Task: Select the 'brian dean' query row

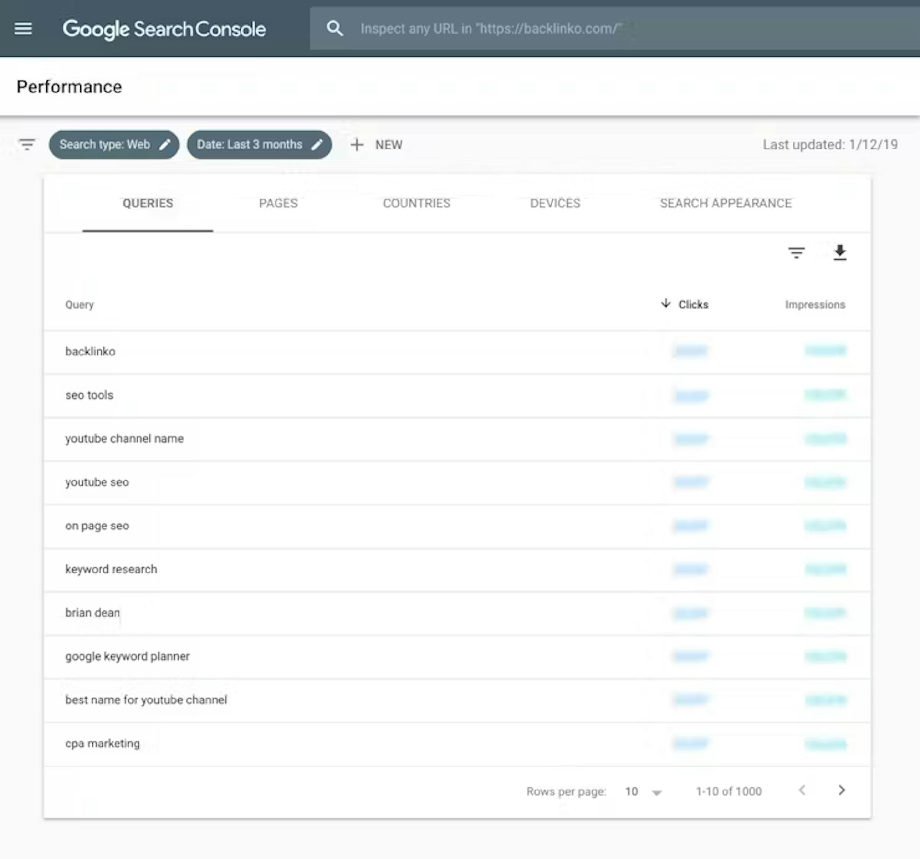Action: [x=457, y=613]
